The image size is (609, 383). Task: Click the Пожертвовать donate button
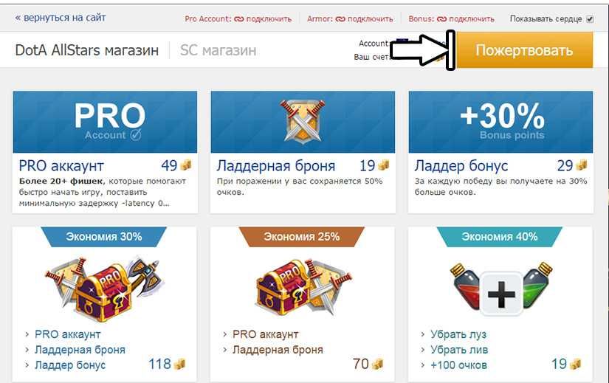[525, 50]
